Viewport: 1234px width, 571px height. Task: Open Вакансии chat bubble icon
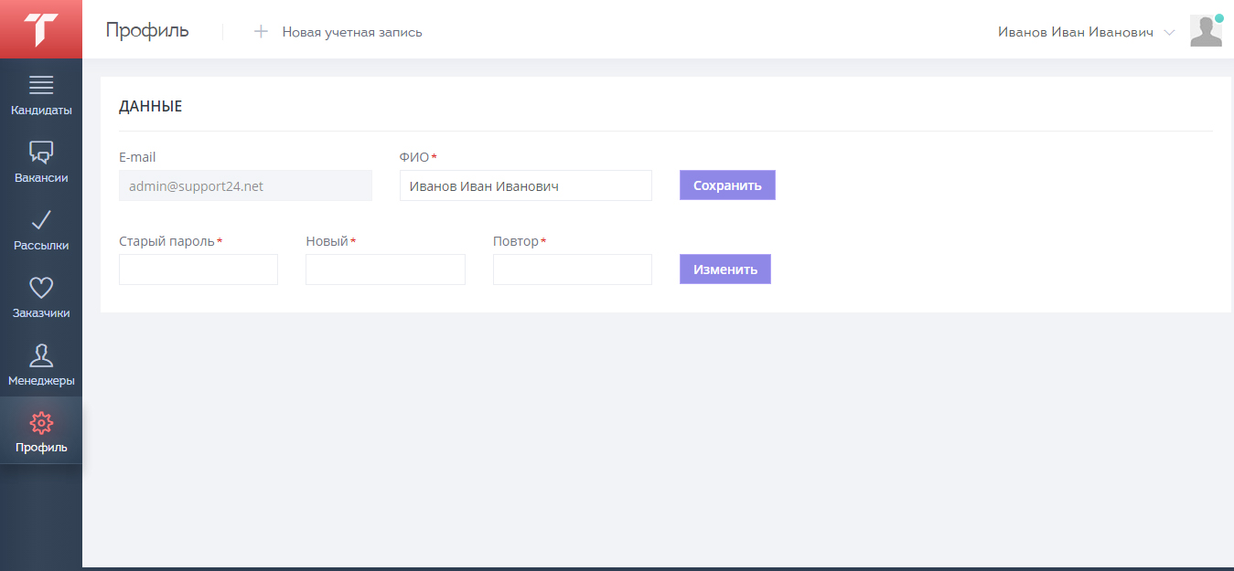(x=41, y=152)
